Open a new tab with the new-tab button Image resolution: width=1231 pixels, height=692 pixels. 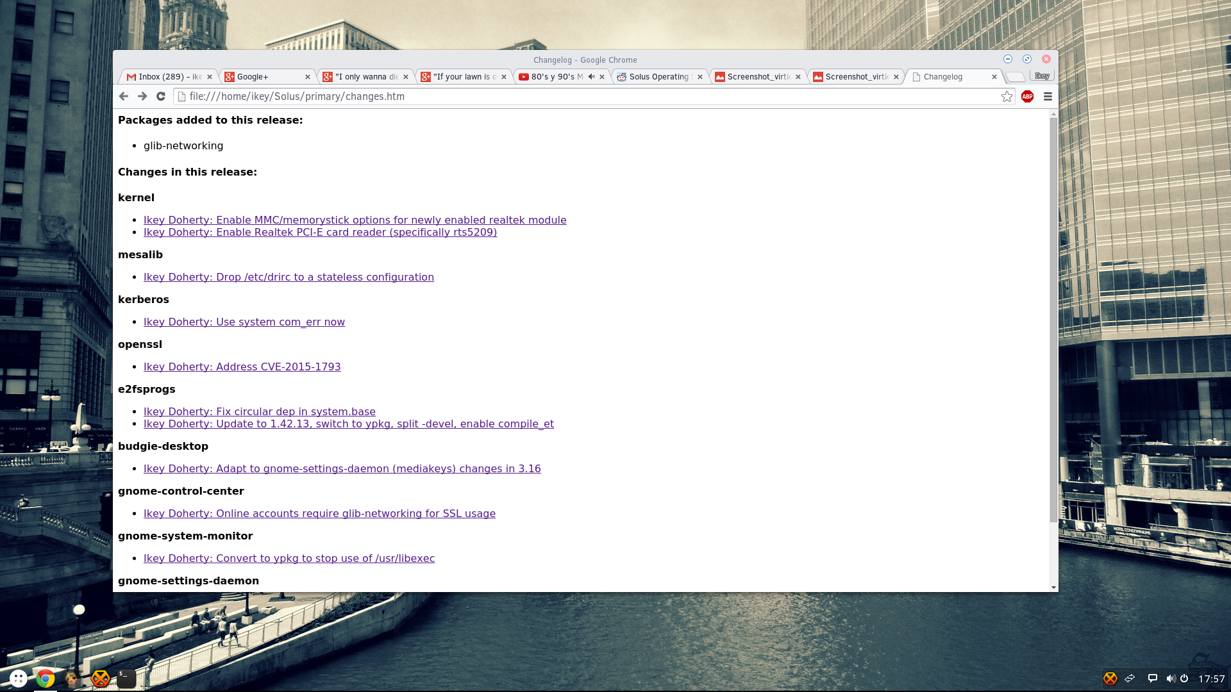click(x=1016, y=77)
